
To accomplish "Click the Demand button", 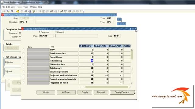I will click(101, 92).
